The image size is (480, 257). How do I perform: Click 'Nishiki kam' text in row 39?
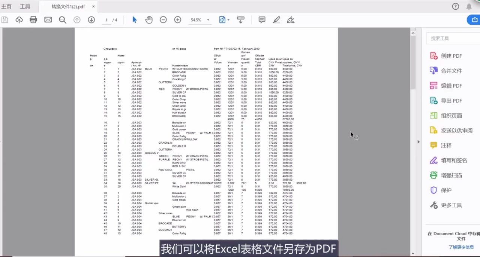[x=151, y=203]
